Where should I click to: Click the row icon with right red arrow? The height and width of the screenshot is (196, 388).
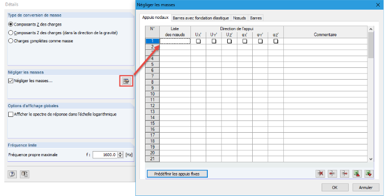coord(345,174)
